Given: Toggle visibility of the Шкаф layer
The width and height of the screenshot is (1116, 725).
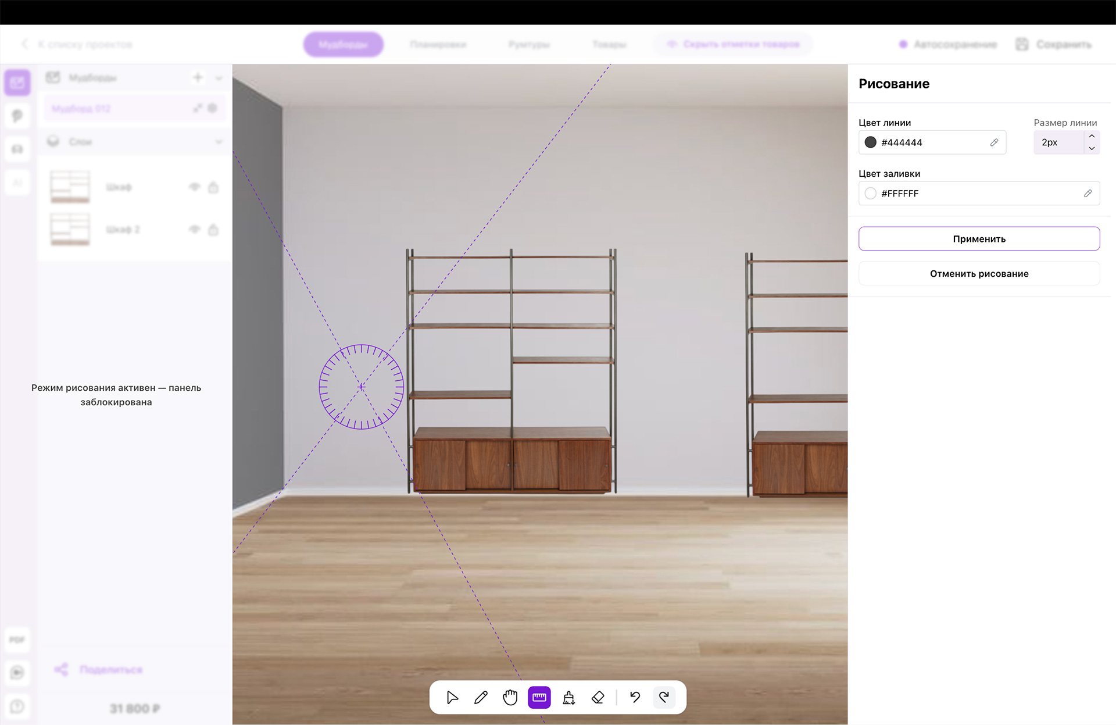Looking at the screenshot, I should click(195, 187).
